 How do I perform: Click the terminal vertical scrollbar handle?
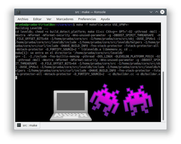(x=163, y=96)
